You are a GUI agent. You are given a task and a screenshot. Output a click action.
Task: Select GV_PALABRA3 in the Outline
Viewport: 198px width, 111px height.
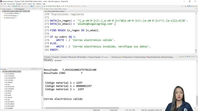[x=10, y=106]
